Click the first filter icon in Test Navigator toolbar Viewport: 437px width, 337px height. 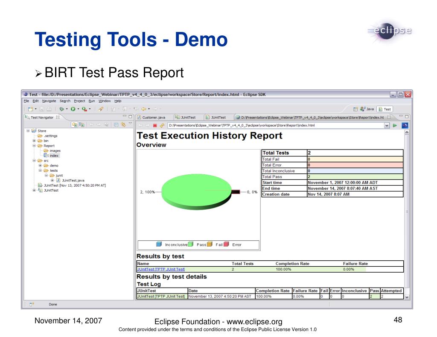75,125
